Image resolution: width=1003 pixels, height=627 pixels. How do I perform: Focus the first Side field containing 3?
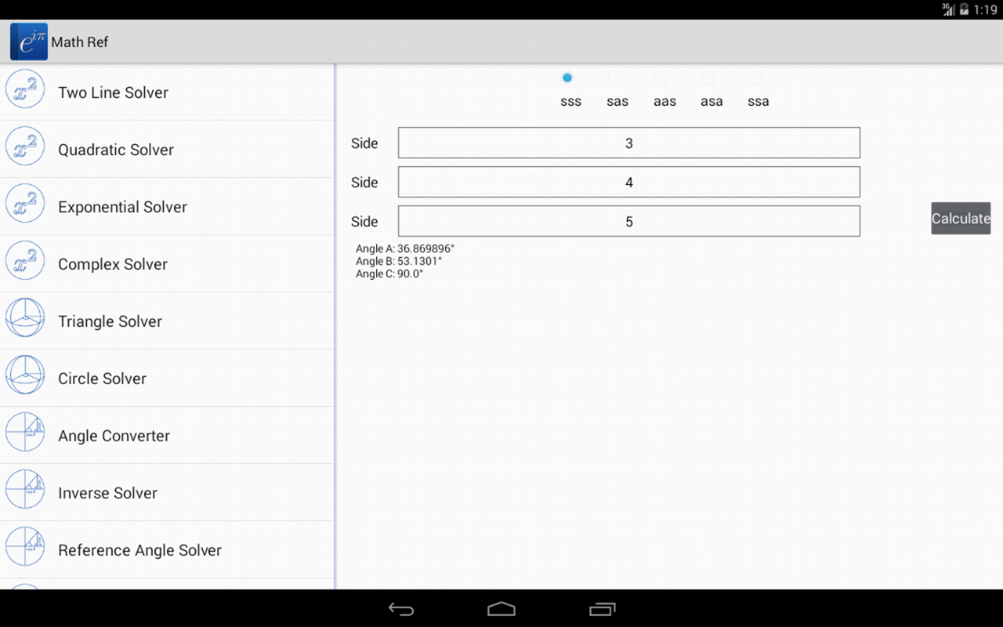click(x=629, y=143)
